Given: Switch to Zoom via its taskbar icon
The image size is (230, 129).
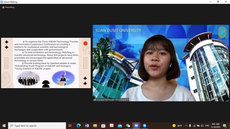Looking at the screenshot, I should click(x=136, y=126).
